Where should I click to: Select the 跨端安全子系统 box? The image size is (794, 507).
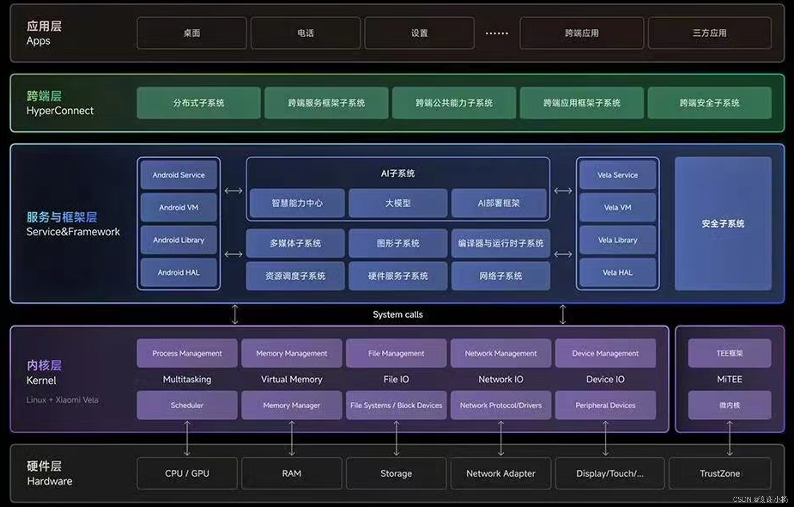pyautogui.click(x=709, y=103)
